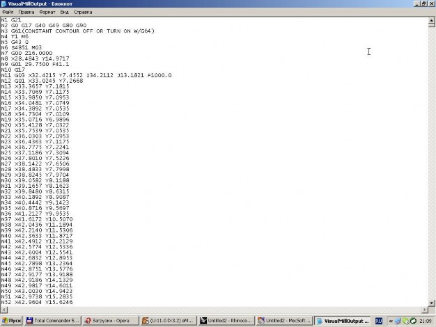Open the Формат menu
The width and height of the screenshot is (436, 327).
pos(47,13)
